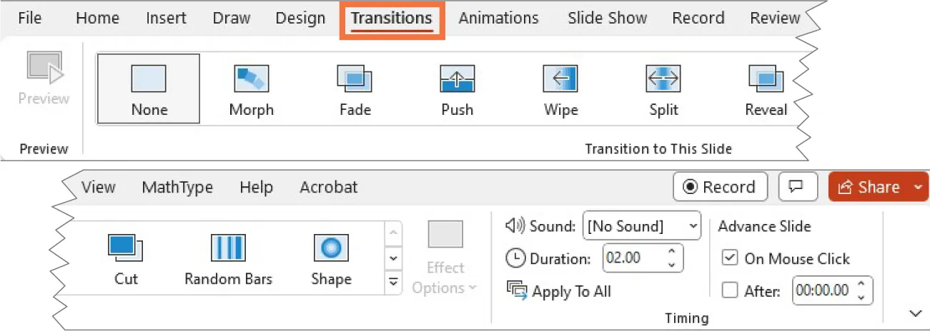930x331 pixels.
Task: Open the Sound dropdown list
Action: (692, 227)
